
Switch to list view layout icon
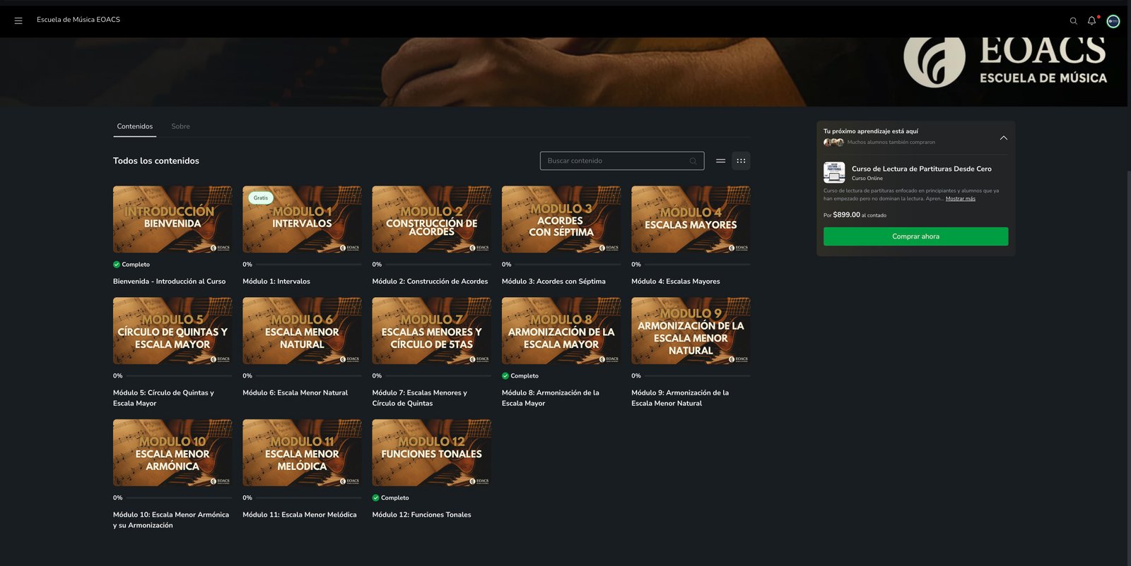click(x=720, y=161)
